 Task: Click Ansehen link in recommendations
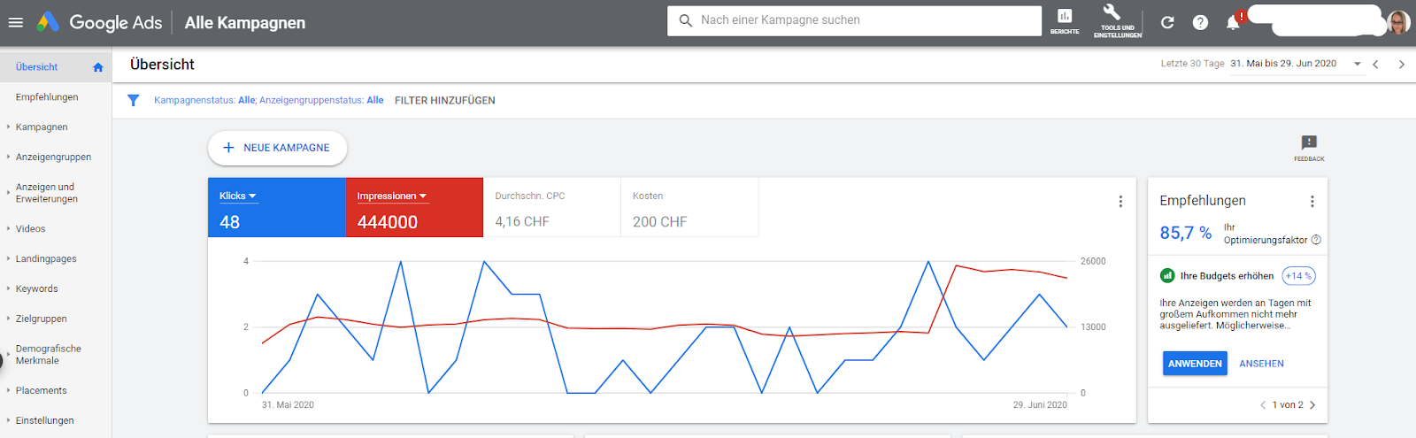1261,364
